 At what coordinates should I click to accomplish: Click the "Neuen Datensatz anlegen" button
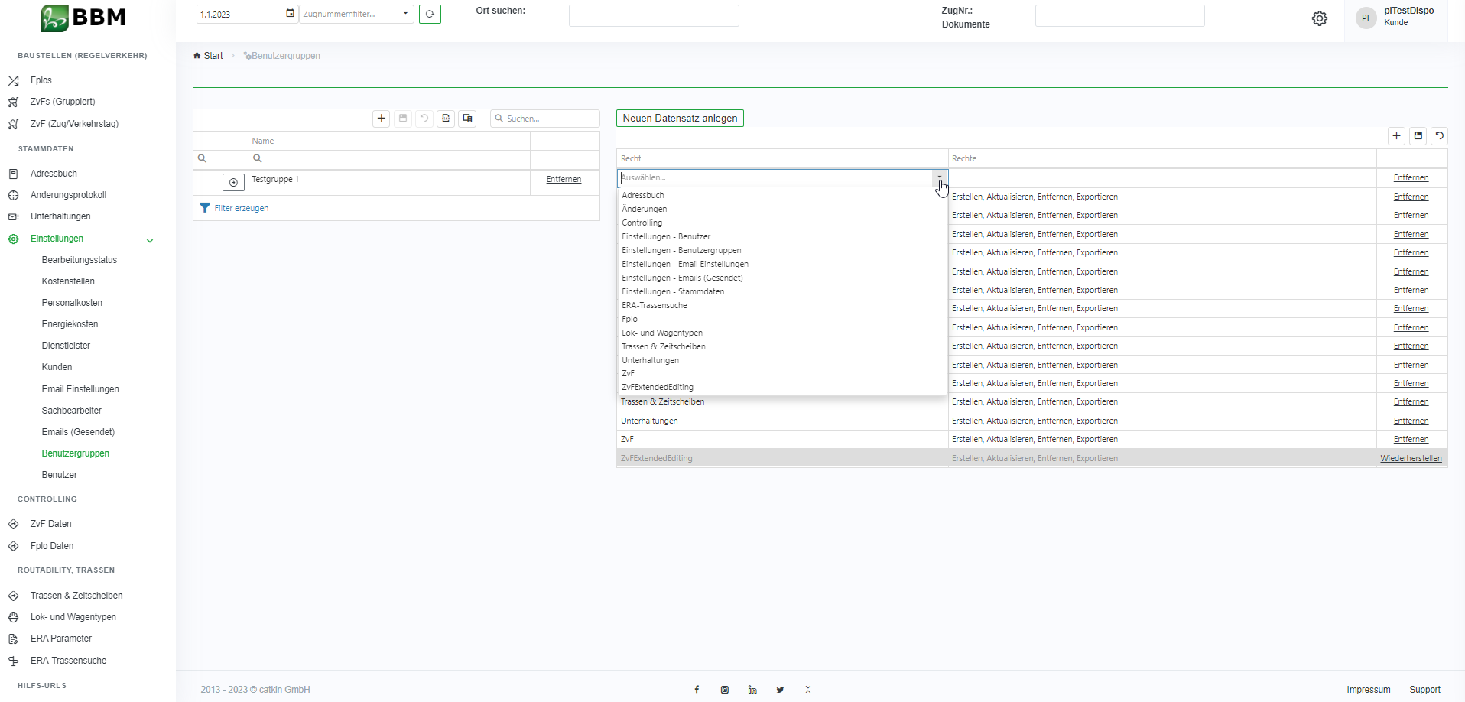coord(680,119)
